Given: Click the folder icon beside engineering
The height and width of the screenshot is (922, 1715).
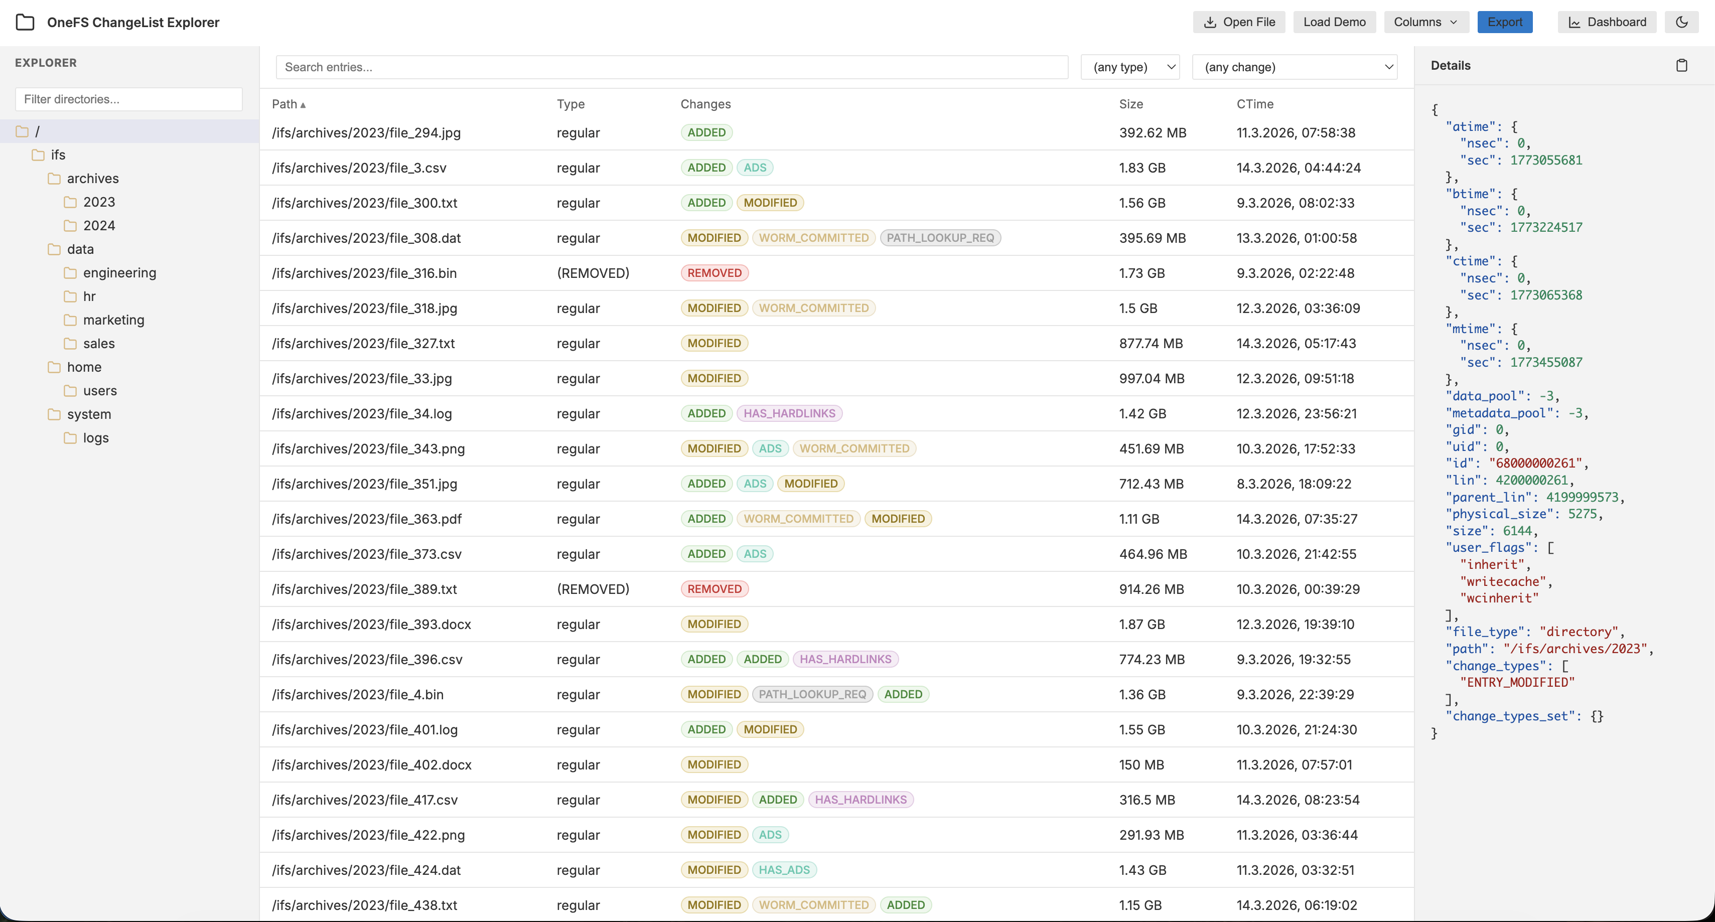Looking at the screenshot, I should click(x=70, y=273).
